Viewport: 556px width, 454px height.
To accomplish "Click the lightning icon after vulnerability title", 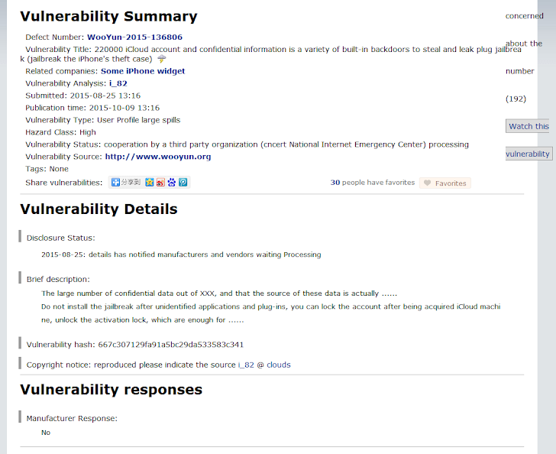I will (161, 59).
